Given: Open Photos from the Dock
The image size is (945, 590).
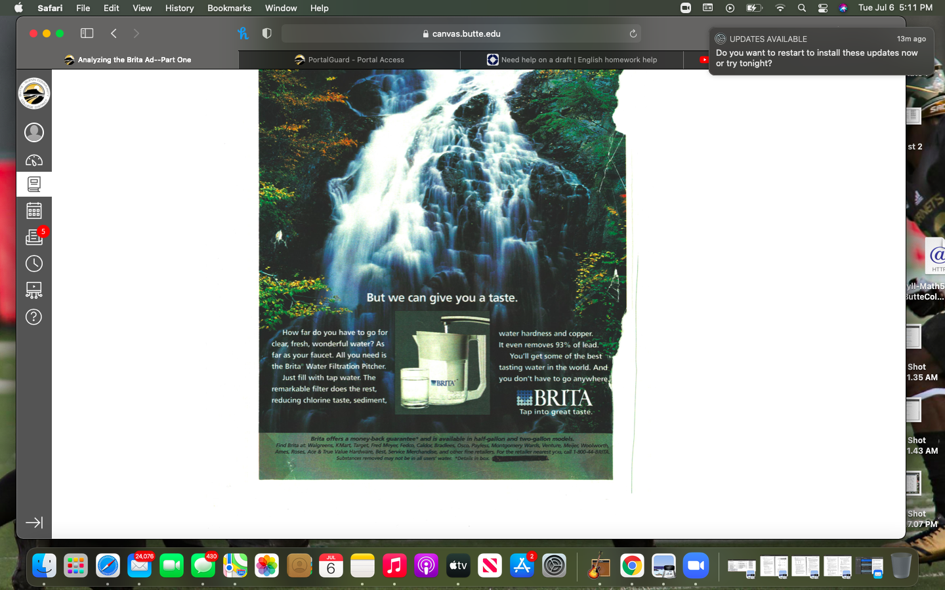Looking at the screenshot, I should 267,565.
